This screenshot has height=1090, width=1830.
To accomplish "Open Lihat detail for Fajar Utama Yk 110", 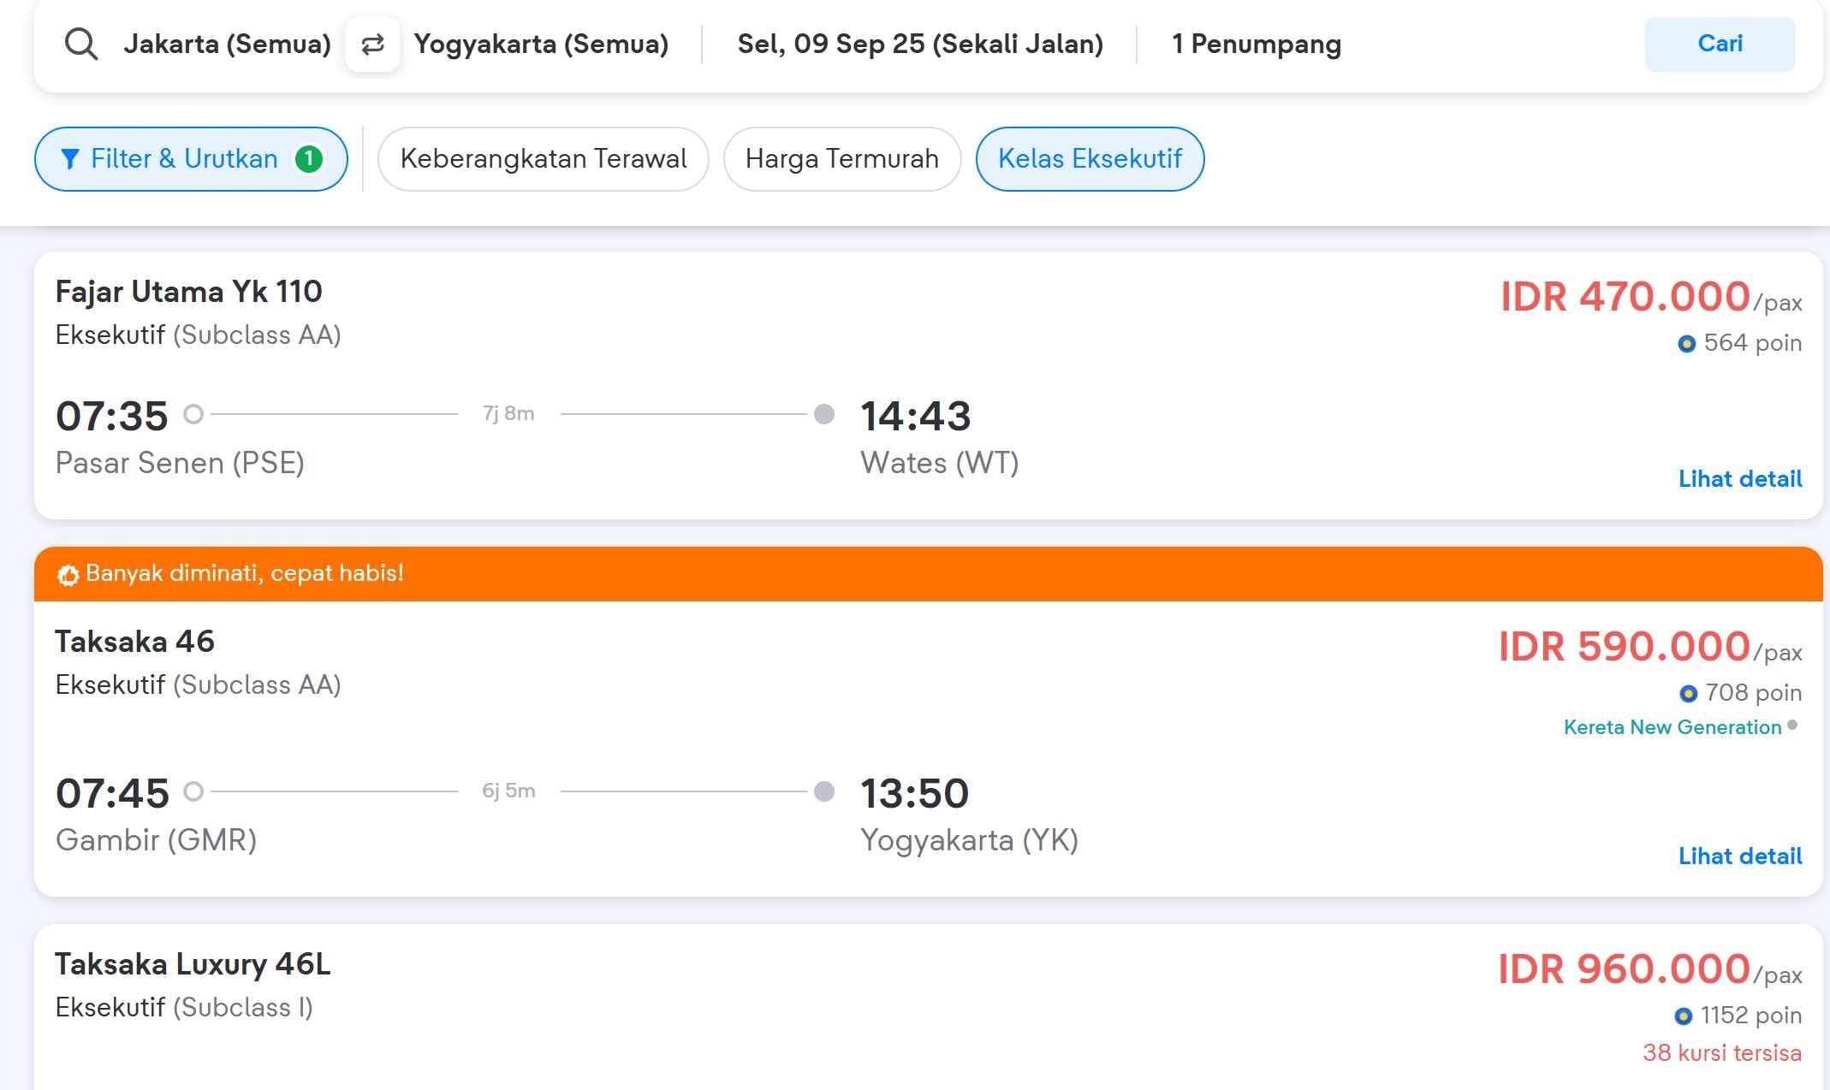I will point(1739,479).
